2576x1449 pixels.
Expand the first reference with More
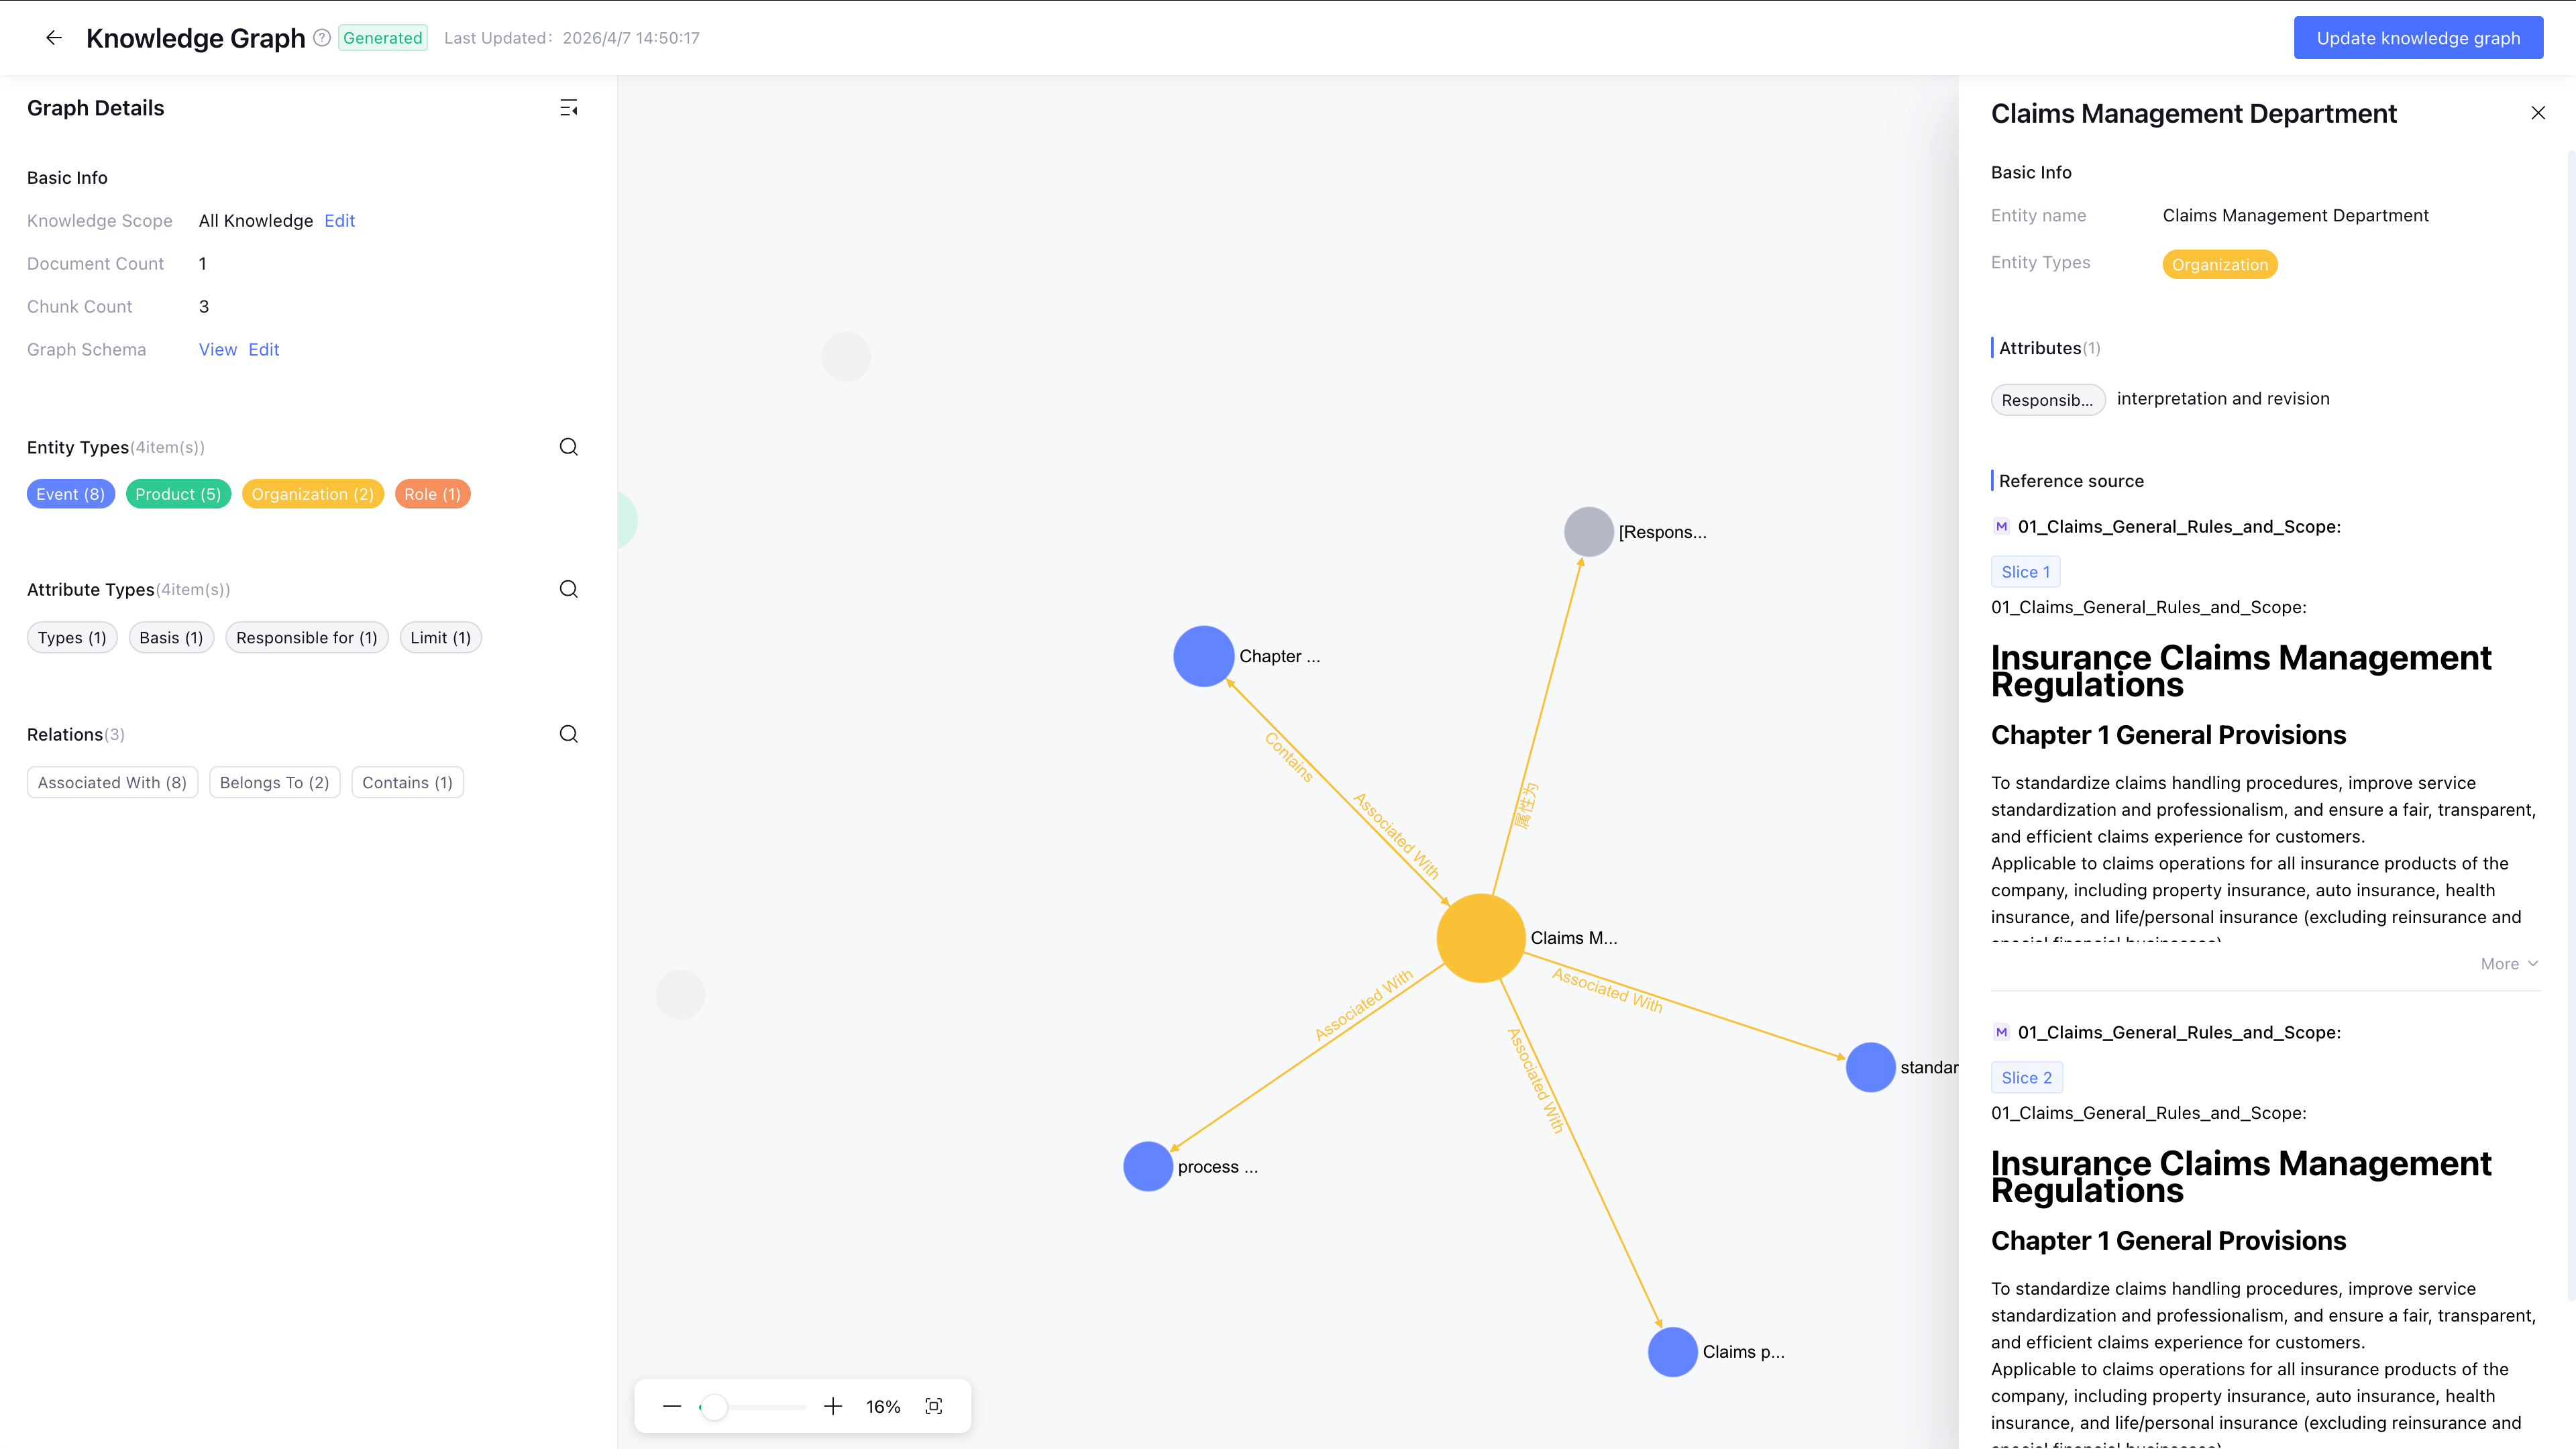[x=2509, y=963]
